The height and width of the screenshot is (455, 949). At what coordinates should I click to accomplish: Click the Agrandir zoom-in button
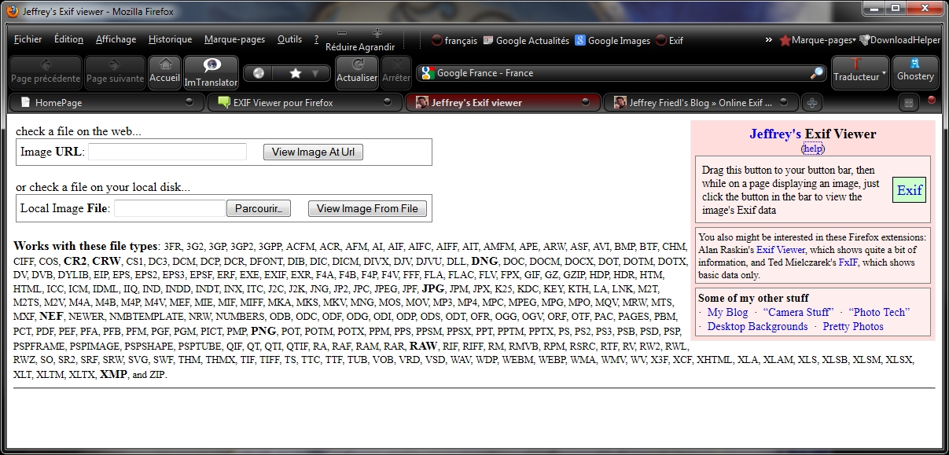[x=377, y=40]
